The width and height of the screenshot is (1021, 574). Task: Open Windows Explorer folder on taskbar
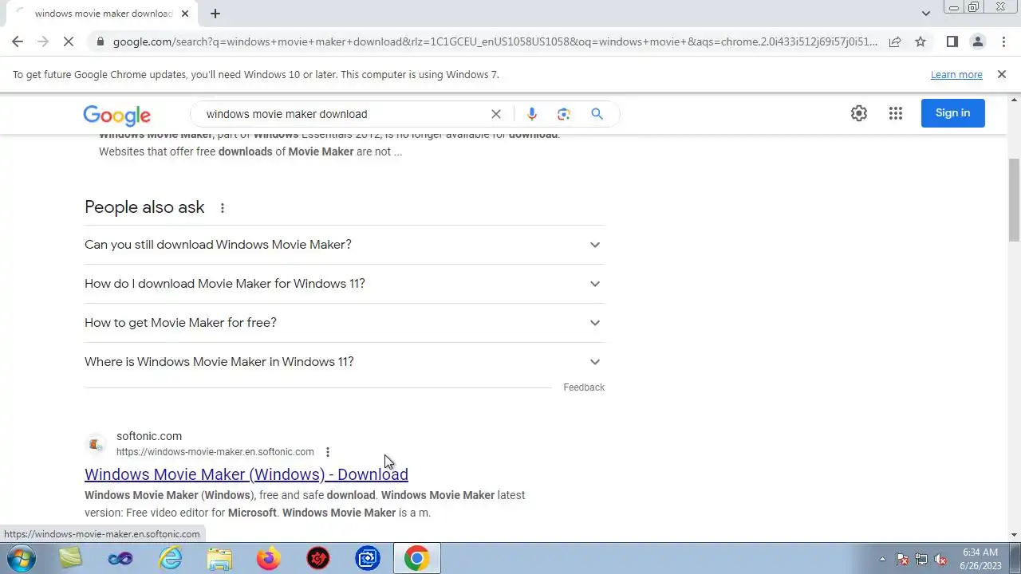[x=219, y=559]
